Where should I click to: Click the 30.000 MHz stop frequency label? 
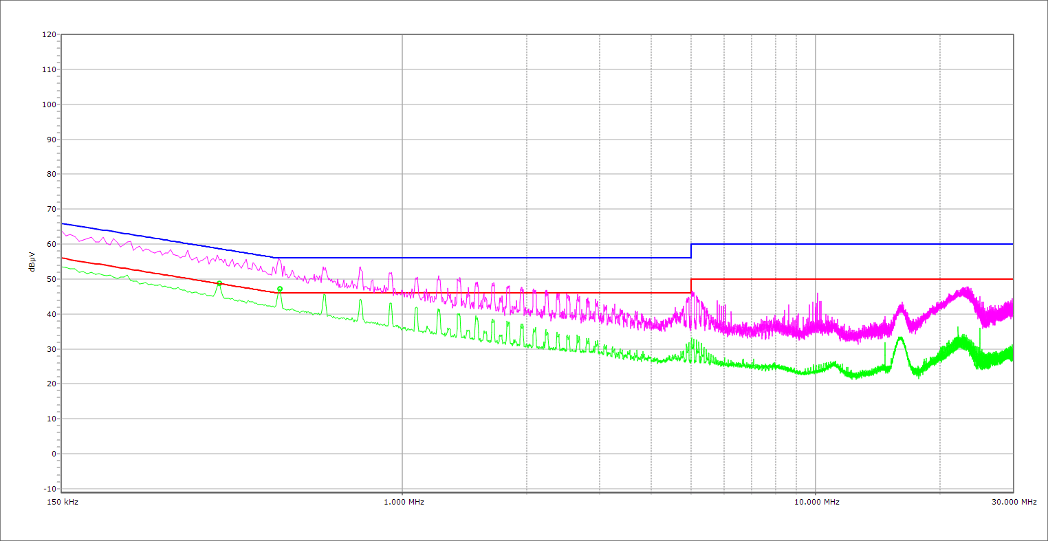tap(1014, 502)
